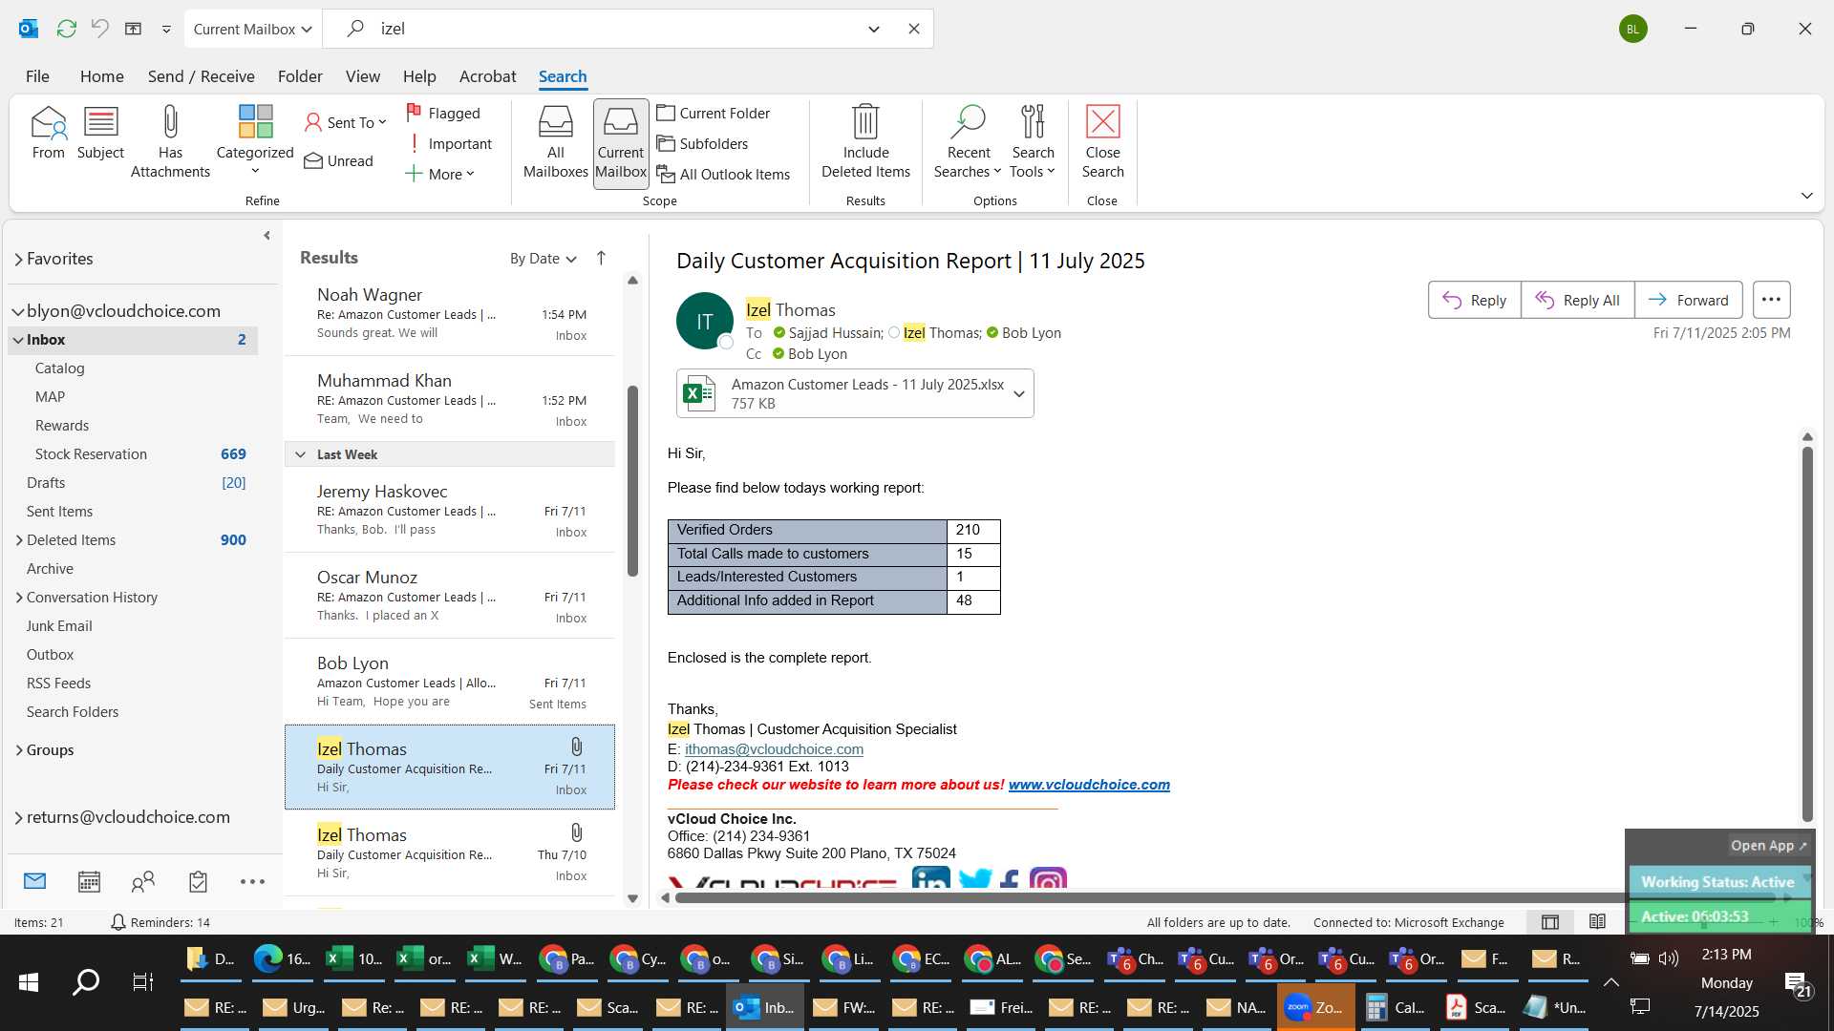
Task: Search in All Mailboxes scope
Action: click(555, 143)
